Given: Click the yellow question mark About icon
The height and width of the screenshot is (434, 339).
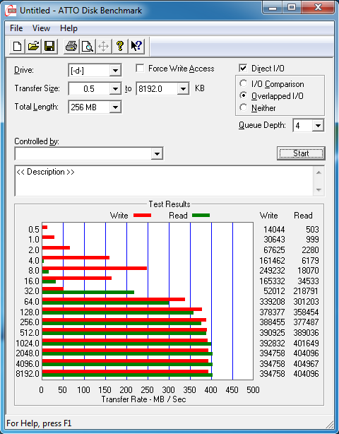Looking at the screenshot, I should [120, 46].
